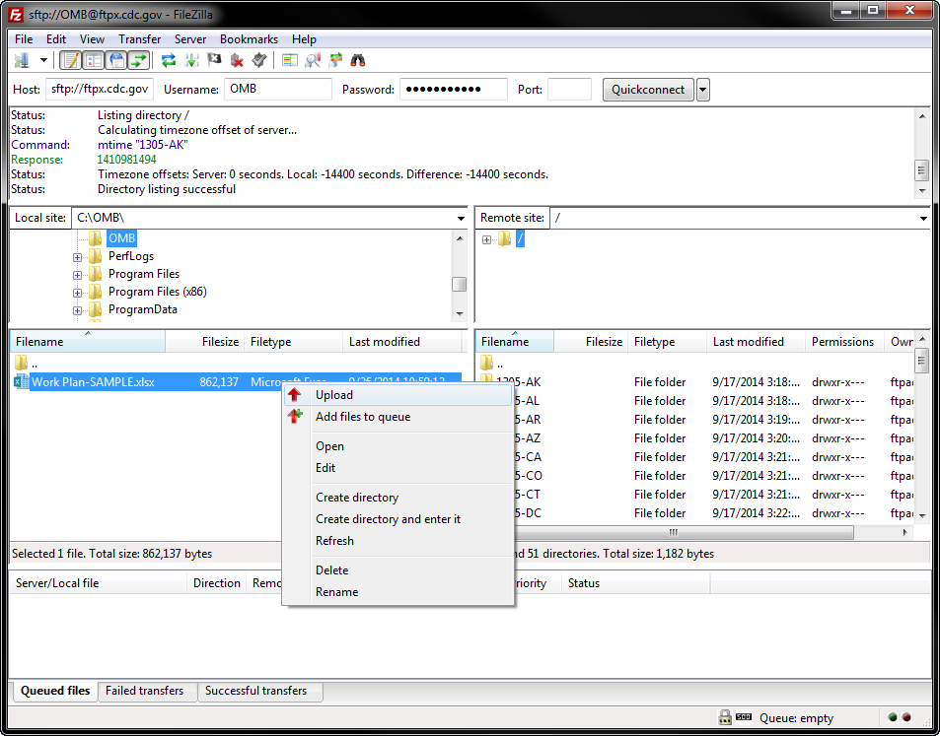
Task: Click the red X Disconnect icon
Action: [x=237, y=61]
